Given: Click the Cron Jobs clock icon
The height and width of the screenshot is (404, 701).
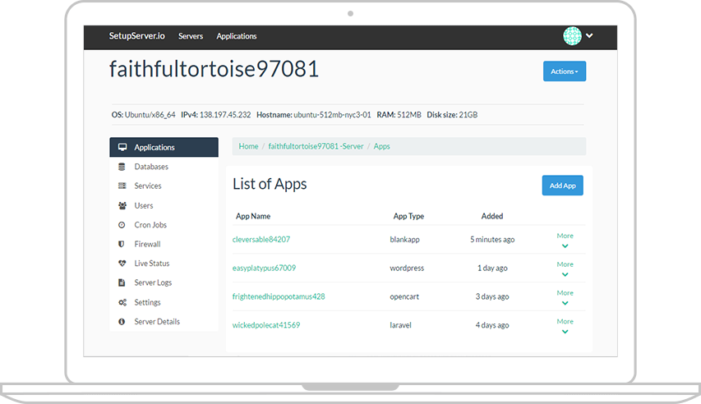Looking at the screenshot, I should tap(122, 225).
